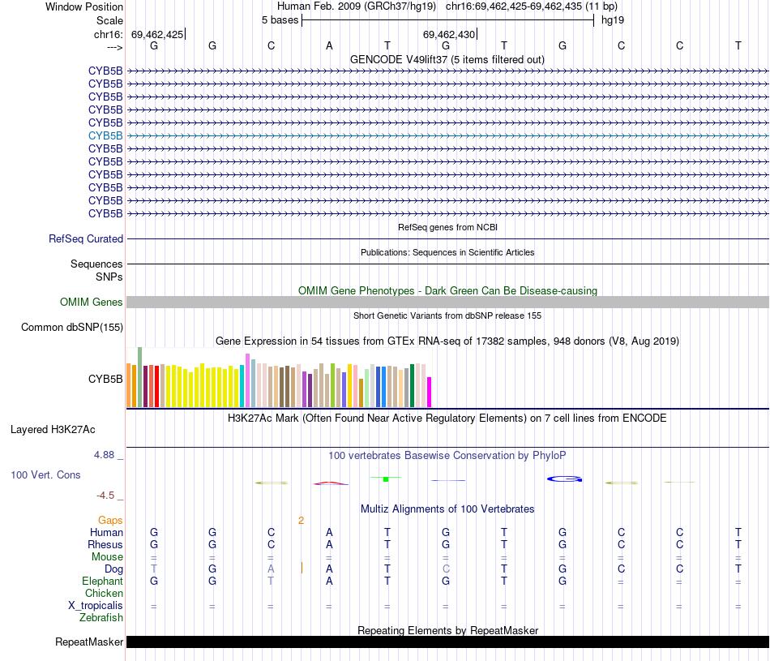The image size is (770, 661).
Task: Click the Window Position label
Action: (84, 6)
